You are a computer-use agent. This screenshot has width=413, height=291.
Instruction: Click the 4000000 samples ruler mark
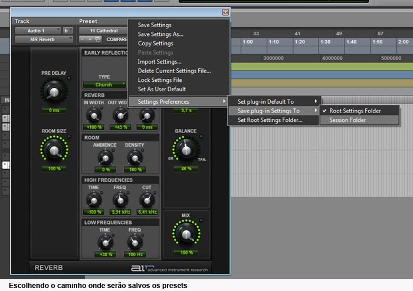pos(332,58)
